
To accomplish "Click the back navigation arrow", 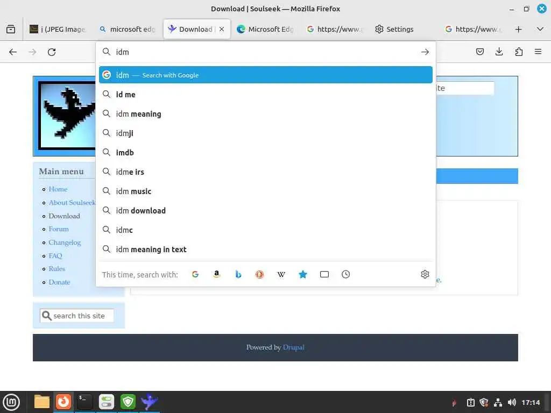I will [13, 52].
